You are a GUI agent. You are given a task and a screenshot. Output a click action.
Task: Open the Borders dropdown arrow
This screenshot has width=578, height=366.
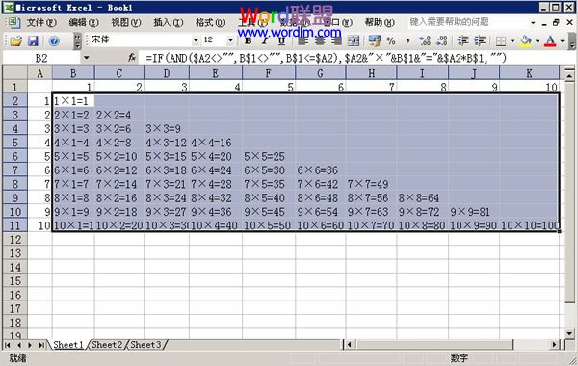pos(512,41)
